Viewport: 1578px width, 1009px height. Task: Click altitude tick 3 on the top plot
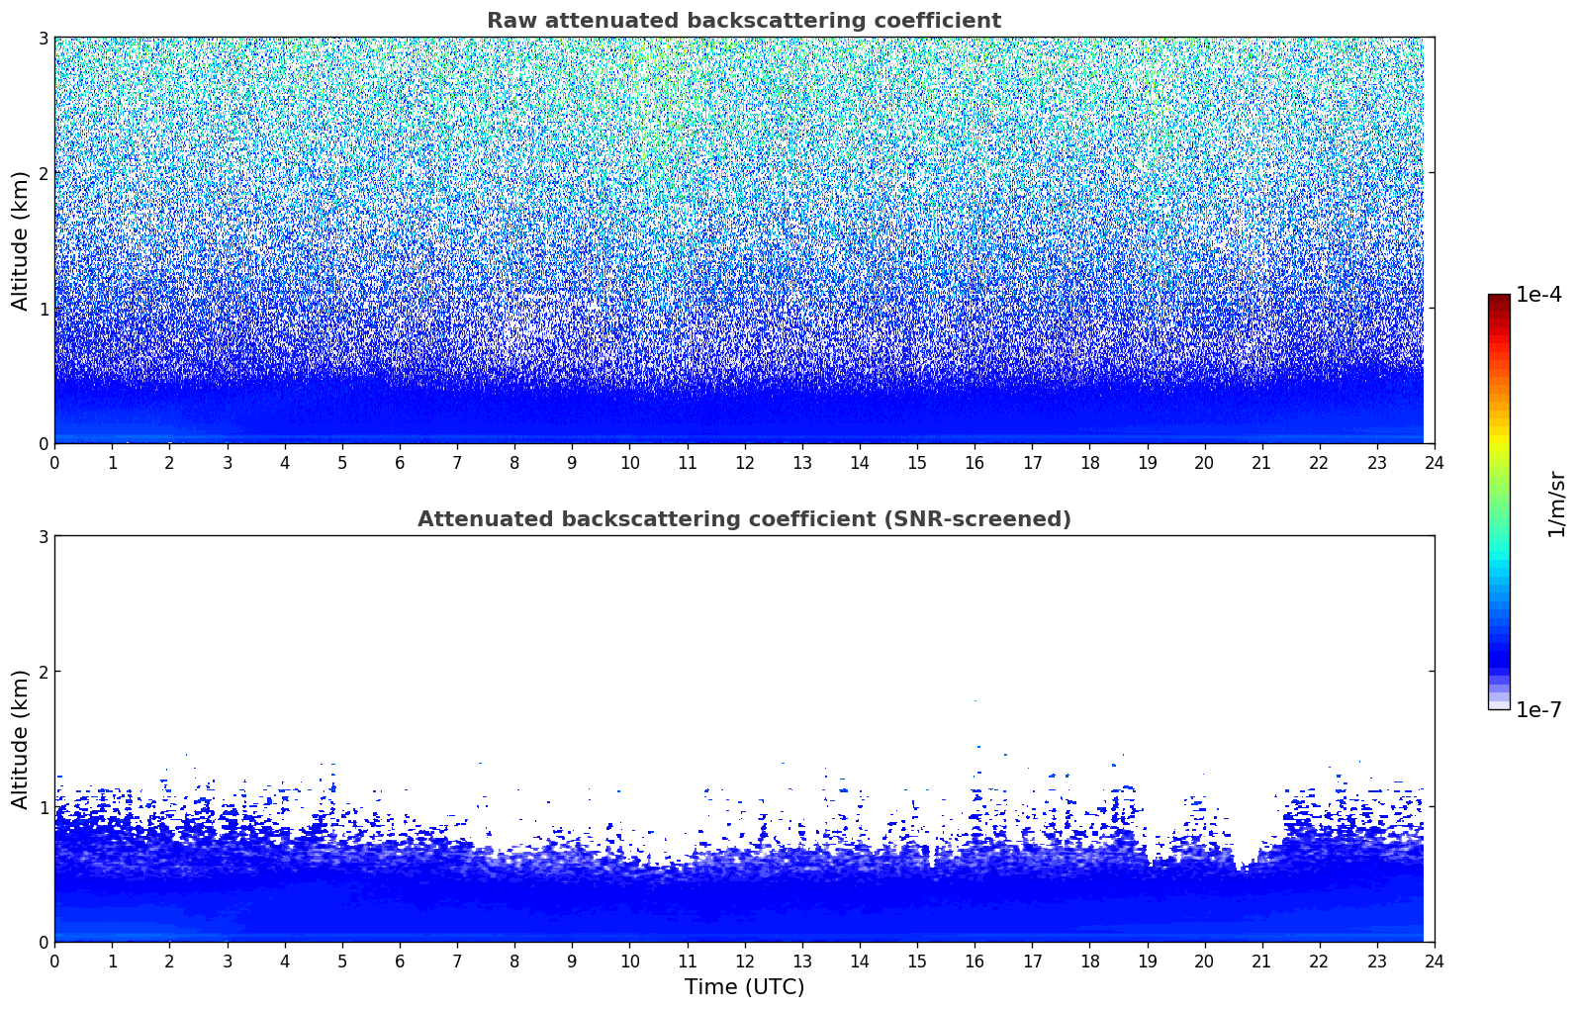[44, 38]
